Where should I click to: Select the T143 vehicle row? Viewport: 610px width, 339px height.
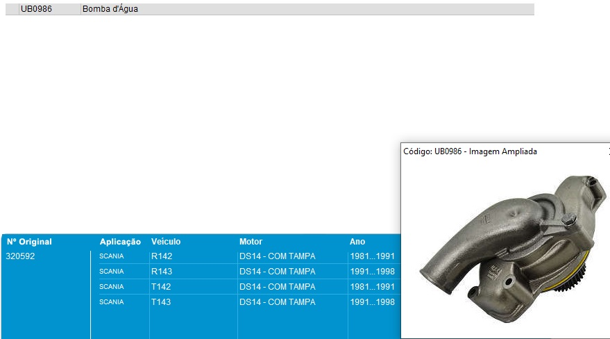161,302
